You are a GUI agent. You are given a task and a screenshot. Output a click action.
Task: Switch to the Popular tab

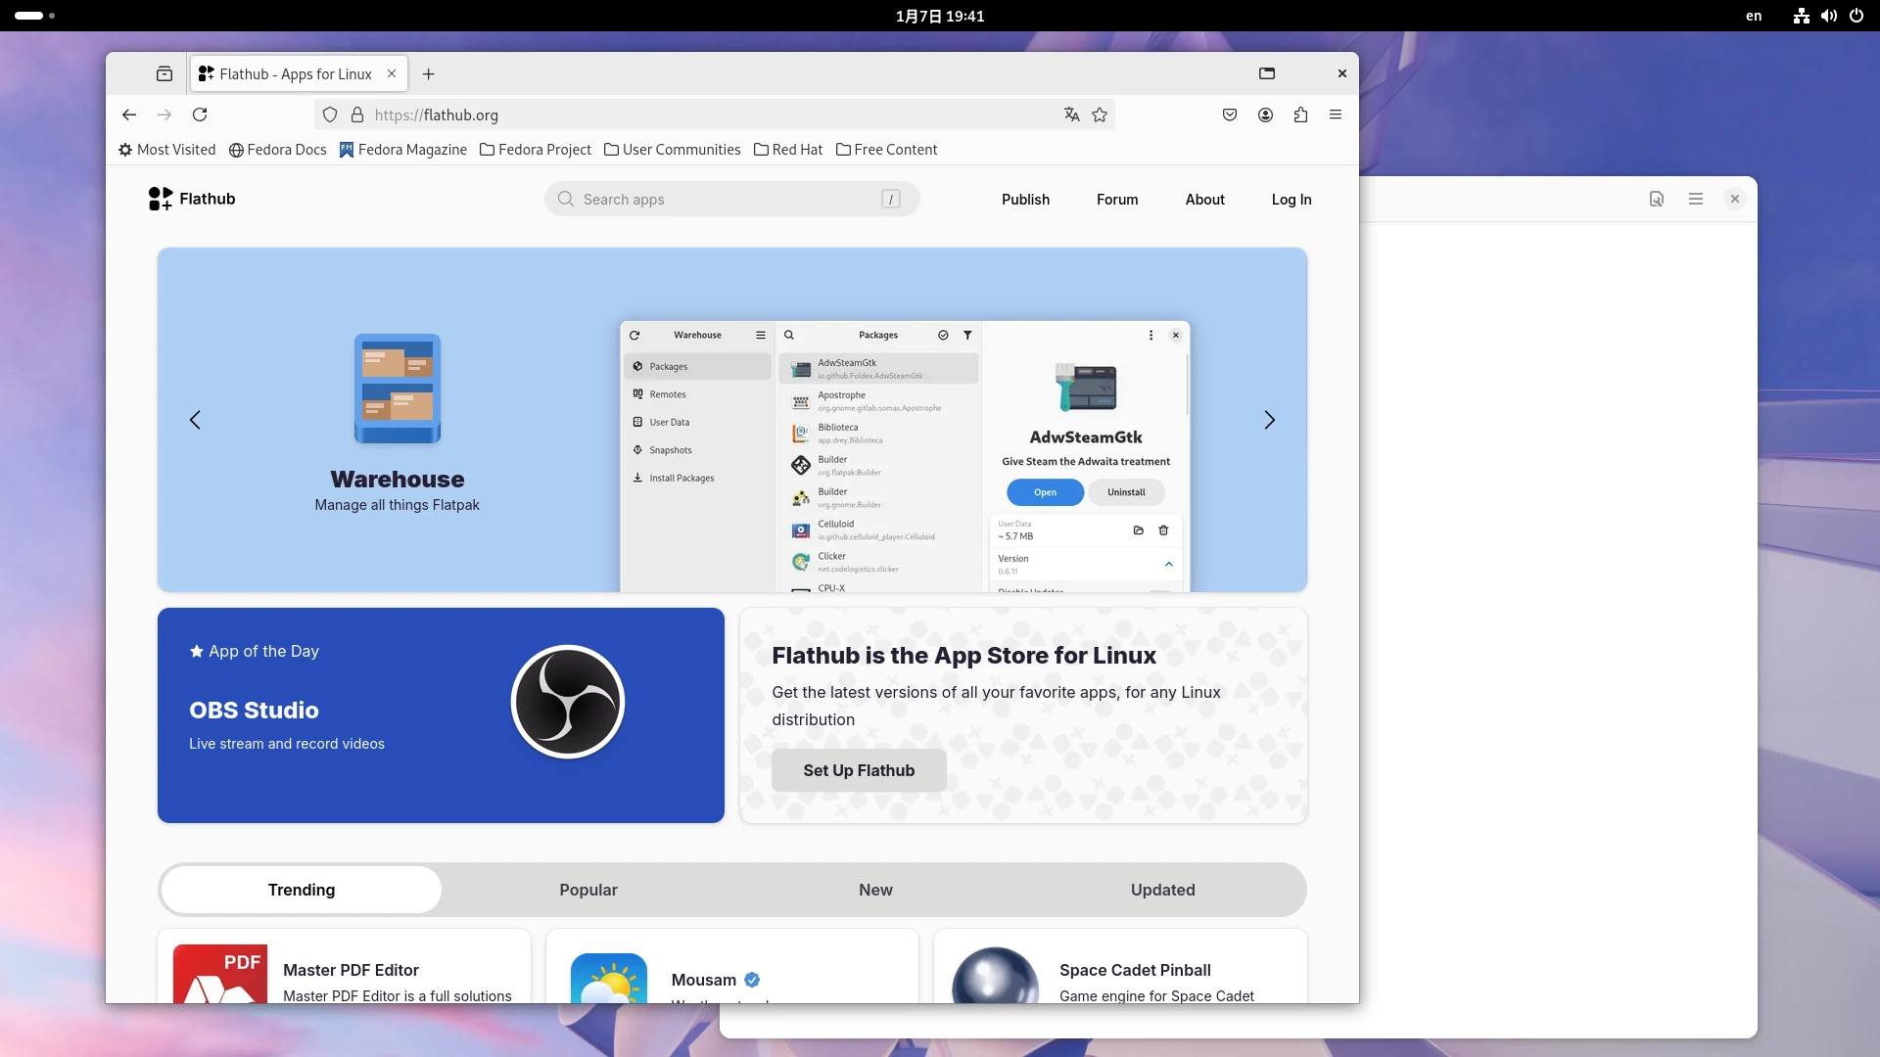[x=587, y=890]
